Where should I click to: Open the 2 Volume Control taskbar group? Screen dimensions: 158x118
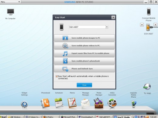(33, 117)
